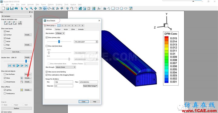Select the insert circle shape tool
The height and width of the screenshot is (113, 218).
click(x=121, y=8)
